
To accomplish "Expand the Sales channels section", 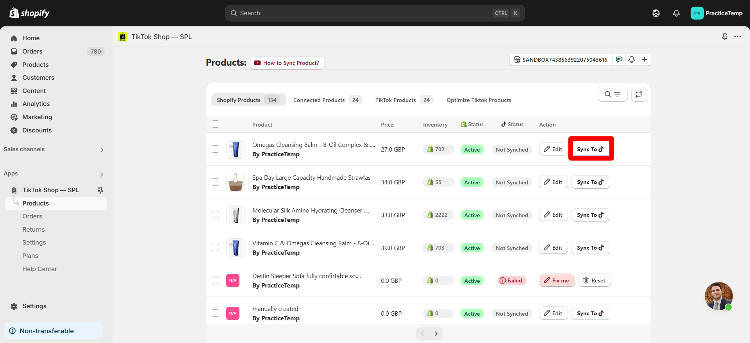I will point(102,150).
